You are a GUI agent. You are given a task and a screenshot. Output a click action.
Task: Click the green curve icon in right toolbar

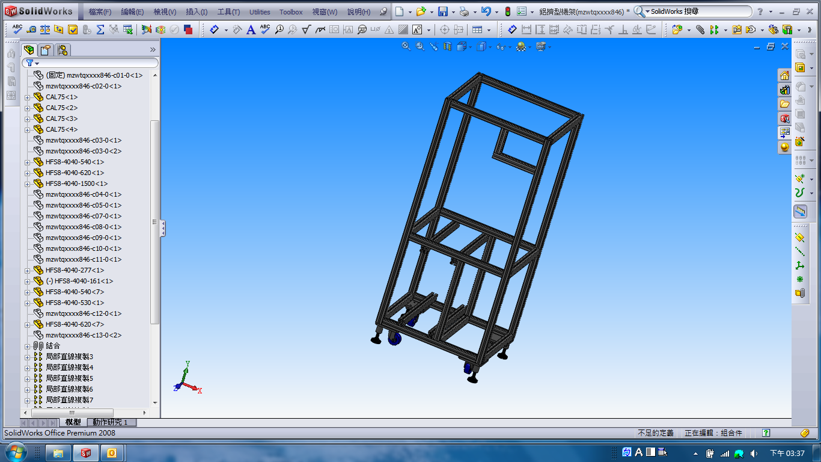click(800, 193)
